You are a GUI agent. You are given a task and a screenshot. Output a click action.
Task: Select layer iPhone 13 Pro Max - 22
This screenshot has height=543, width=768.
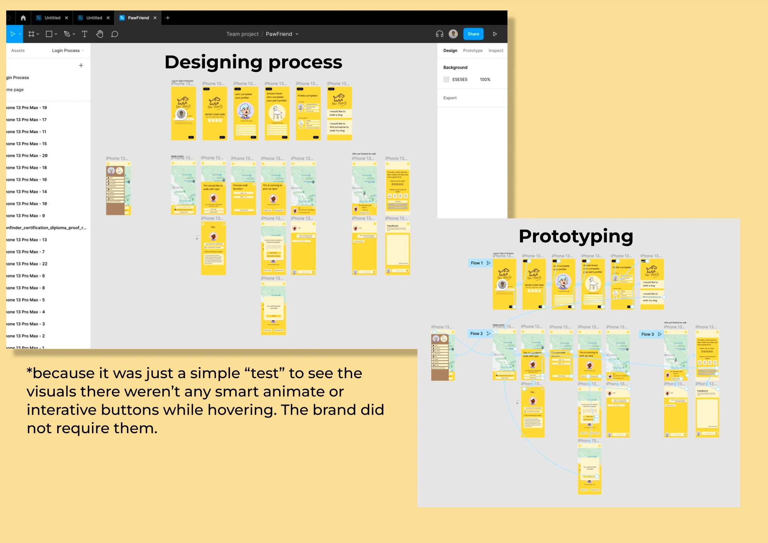48,264
